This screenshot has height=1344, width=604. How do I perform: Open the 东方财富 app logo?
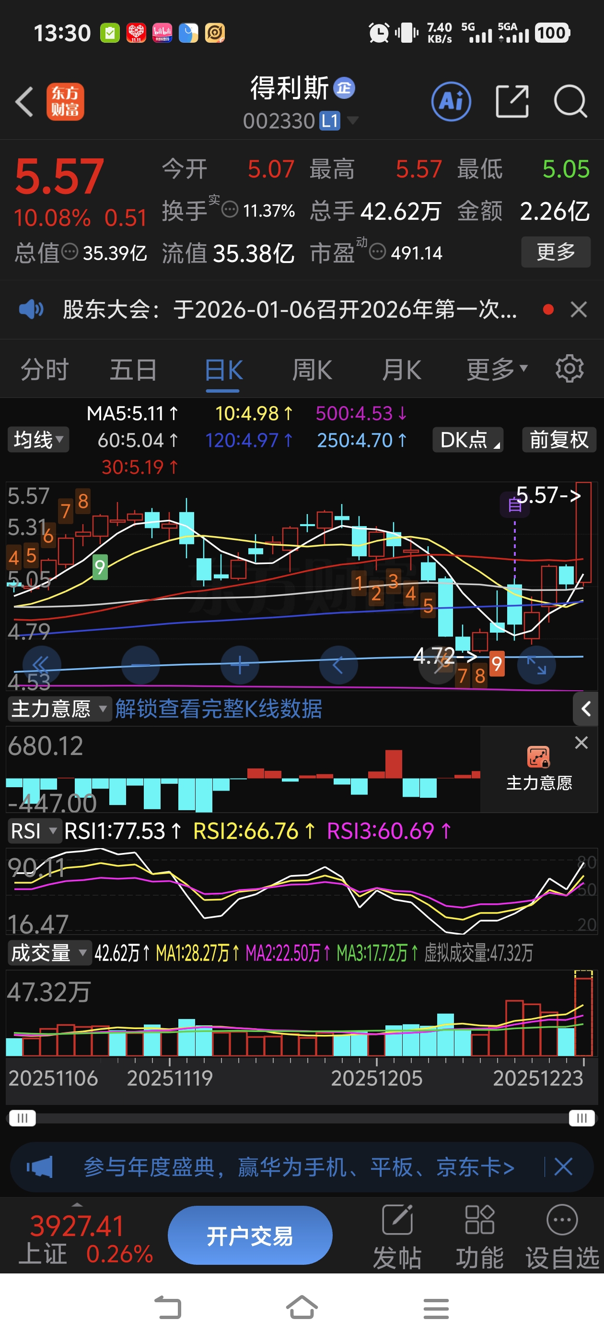(65, 101)
